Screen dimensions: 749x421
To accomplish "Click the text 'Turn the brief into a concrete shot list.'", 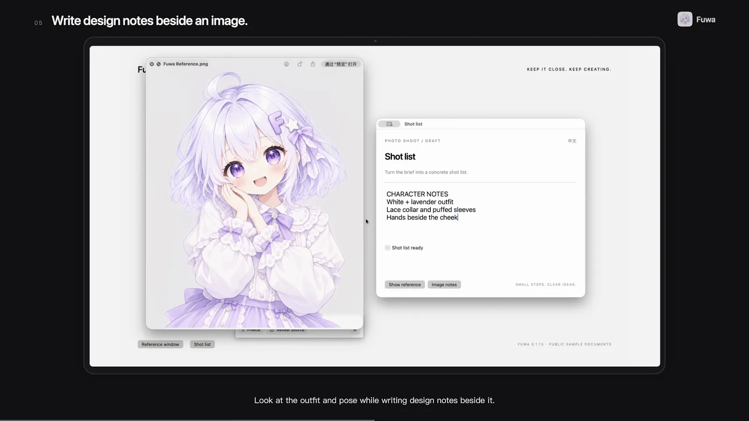I will (x=426, y=172).
